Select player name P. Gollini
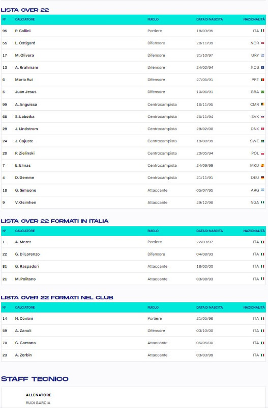 tap(23, 31)
